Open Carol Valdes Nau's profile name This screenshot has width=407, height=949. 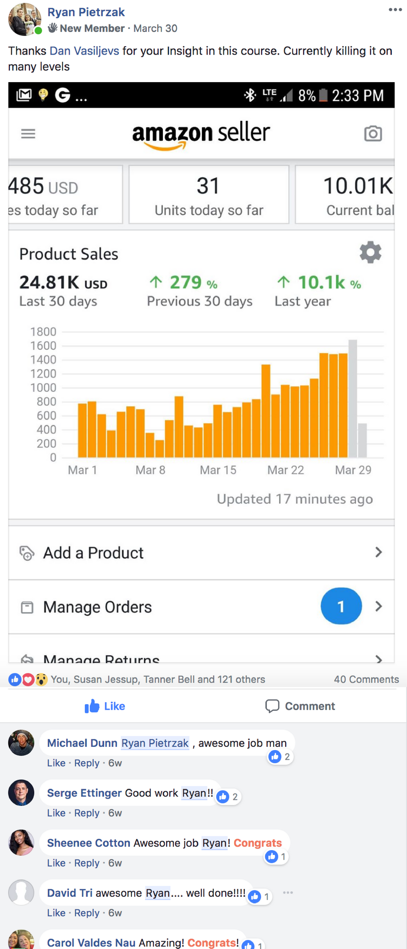pos(91,943)
